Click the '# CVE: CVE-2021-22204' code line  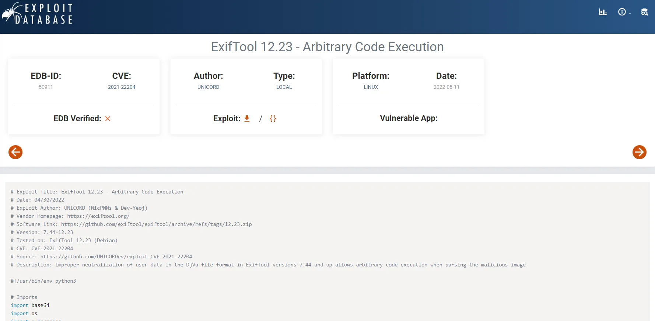click(x=42, y=248)
